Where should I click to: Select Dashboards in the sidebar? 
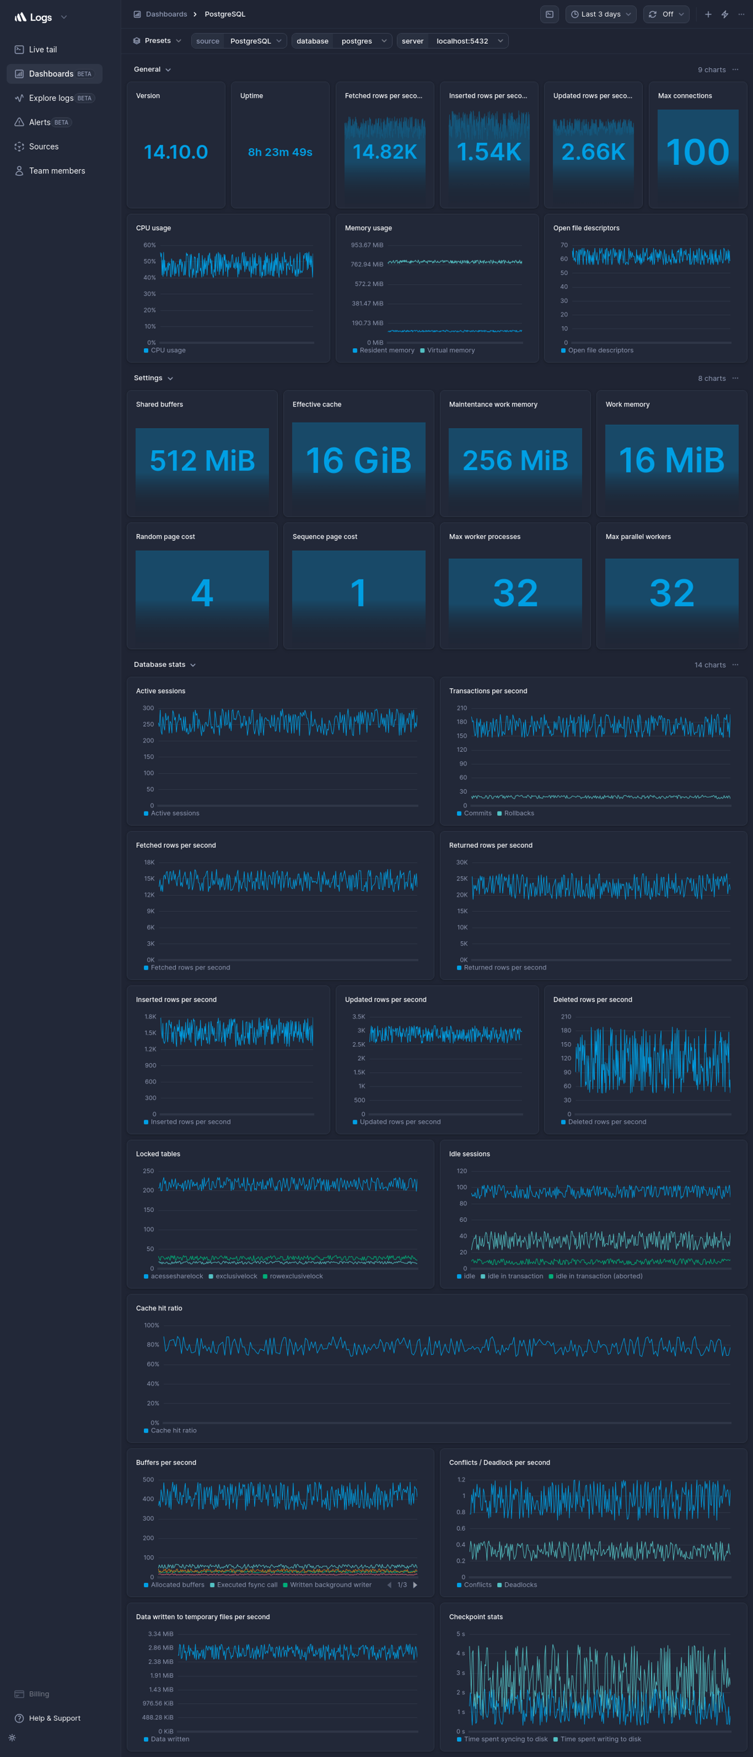55,74
